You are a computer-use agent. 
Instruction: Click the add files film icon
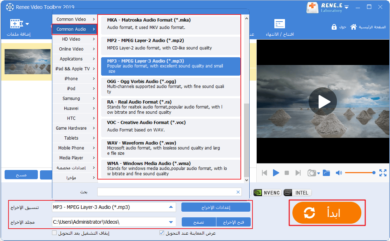16,24
